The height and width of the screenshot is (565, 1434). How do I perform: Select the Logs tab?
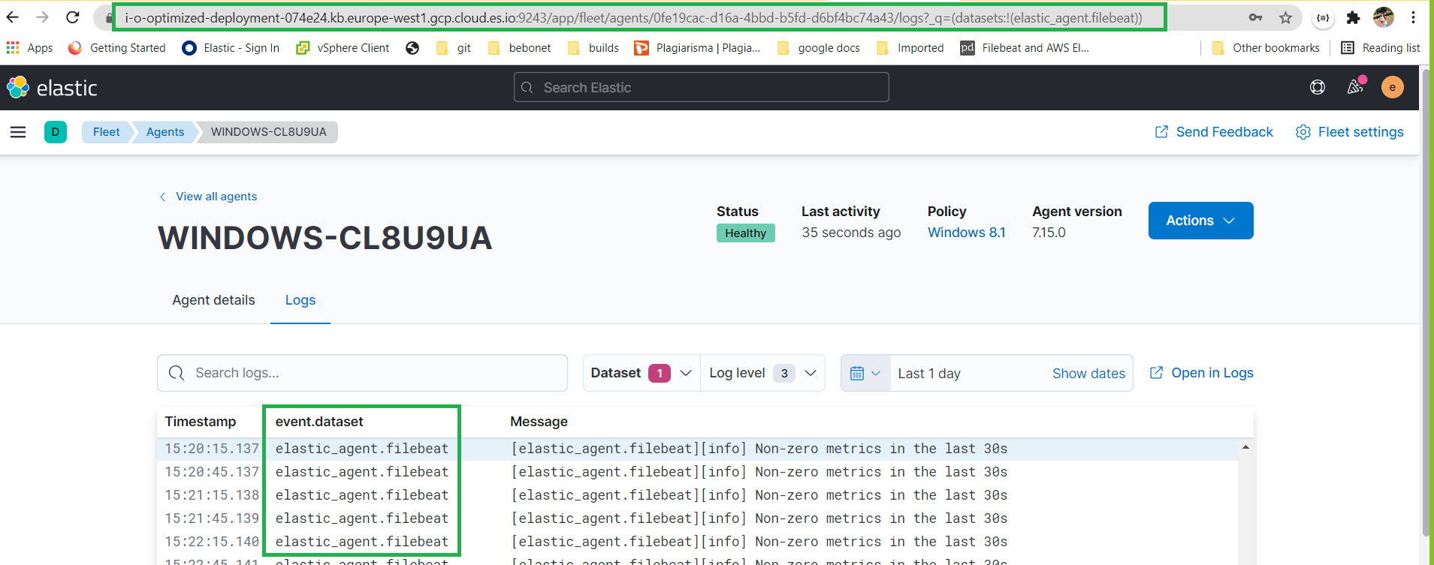[x=300, y=300]
